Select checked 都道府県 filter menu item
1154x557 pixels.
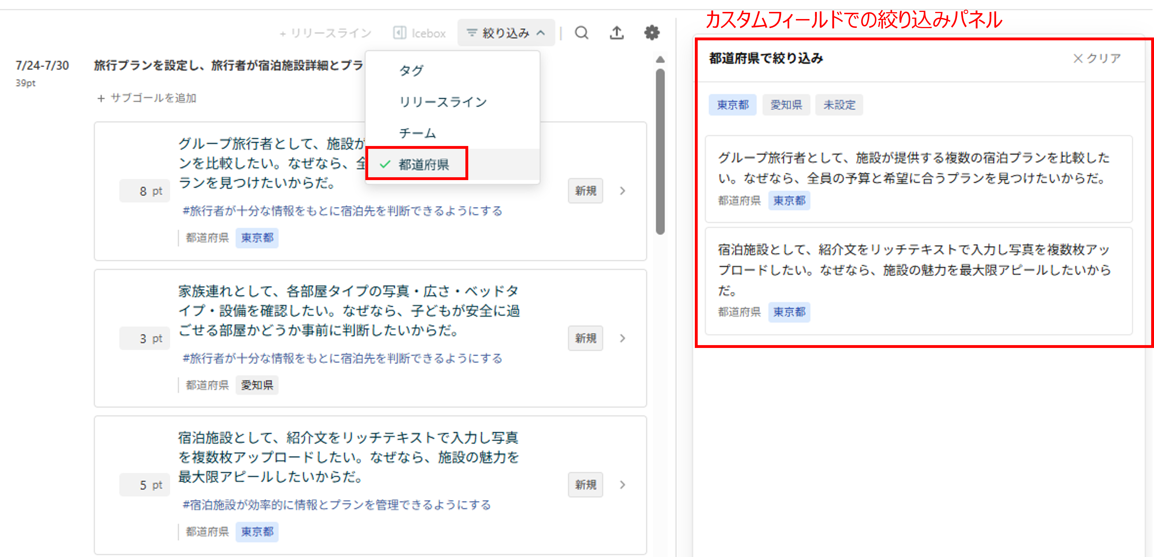[x=452, y=164]
